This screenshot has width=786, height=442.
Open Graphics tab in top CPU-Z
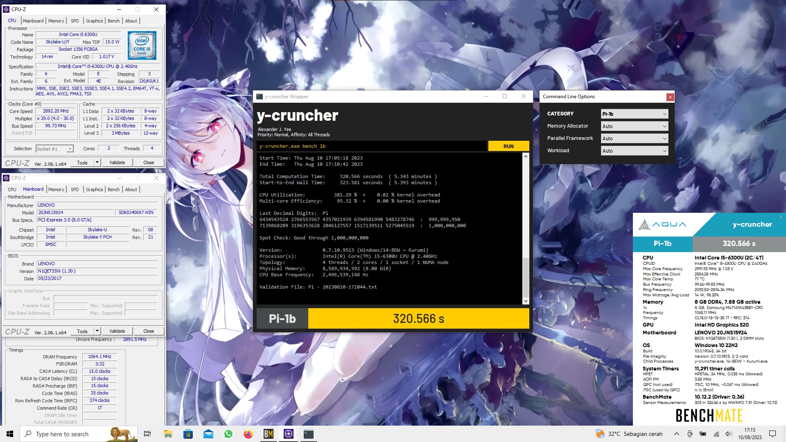click(95, 21)
